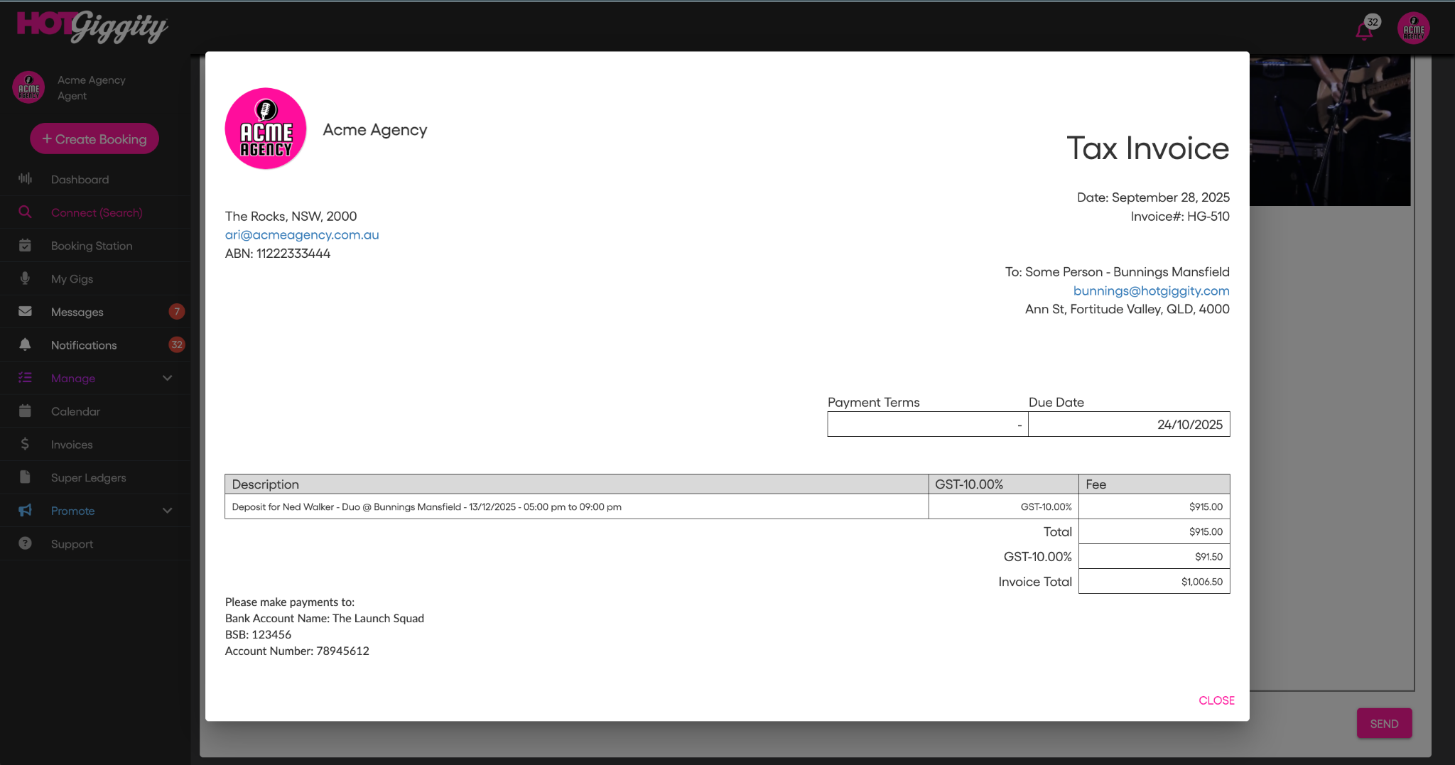1455x765 pixels.
Task: Click the Notifications bell icon in the sidebar
Action: [25, 345]
